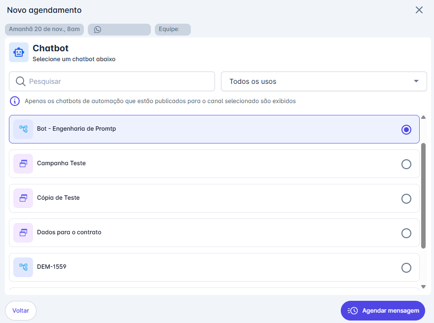The image size is (434, 323).
Task: Click the bot icon beside DEM-1559
Action: point(23,267)
